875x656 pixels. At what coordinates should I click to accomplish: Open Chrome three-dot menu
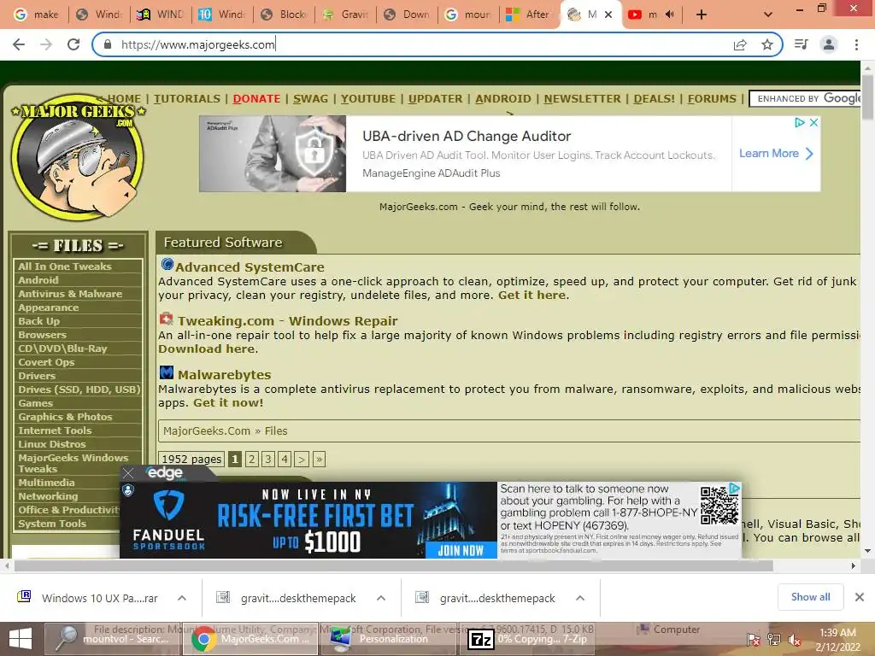pyautogui.click(x=856, y=44)
